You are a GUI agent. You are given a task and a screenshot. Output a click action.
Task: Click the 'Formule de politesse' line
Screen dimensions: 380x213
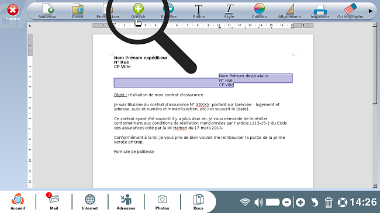[x=134, y=152]
